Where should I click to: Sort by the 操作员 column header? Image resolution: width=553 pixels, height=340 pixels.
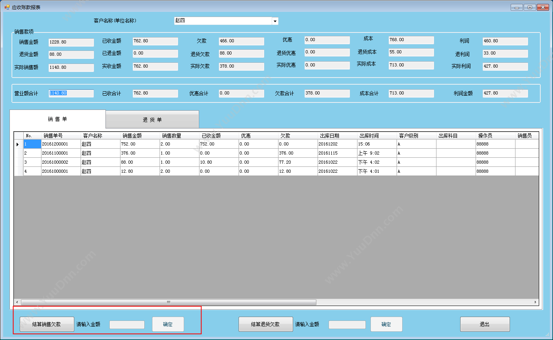[x=495, y=136]
